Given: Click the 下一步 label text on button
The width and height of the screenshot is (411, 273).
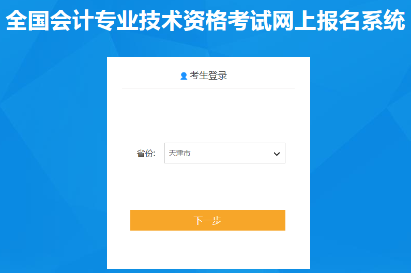Looking at the screenshot, I should pyautogui.click(x=208, y=221).
